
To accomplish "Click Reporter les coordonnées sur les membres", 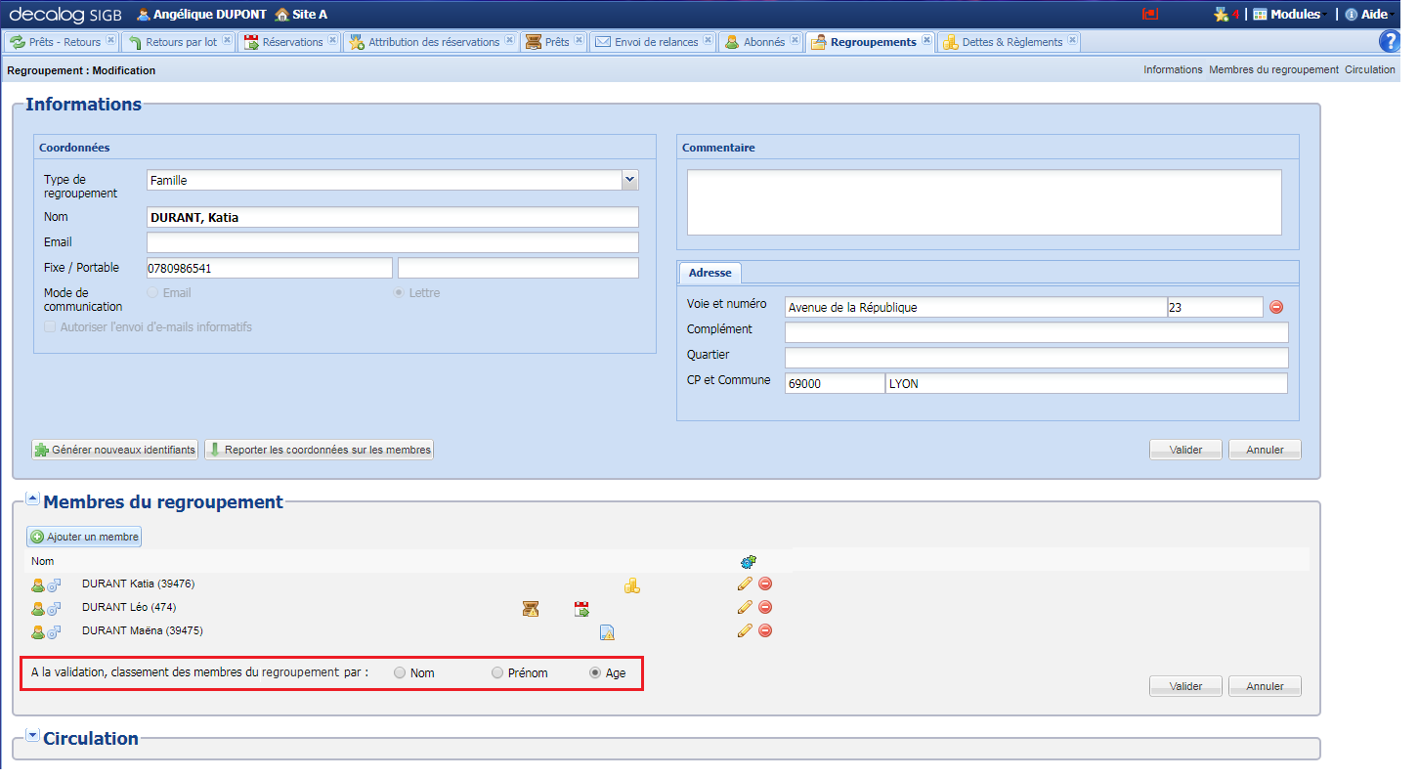I will [x=320, y=450].
